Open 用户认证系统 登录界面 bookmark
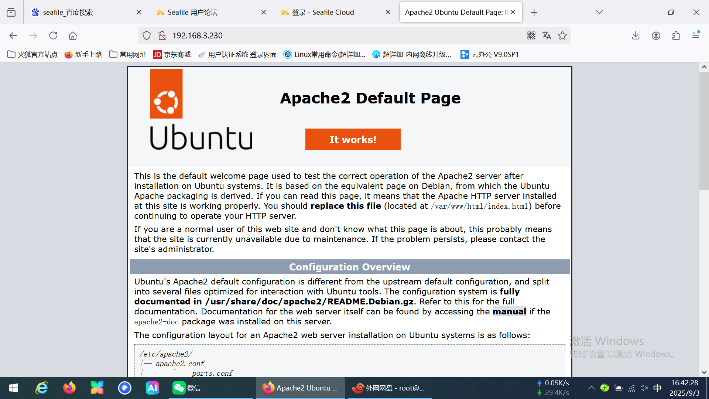This screenshot has height=399, width=709. (237, 54)
